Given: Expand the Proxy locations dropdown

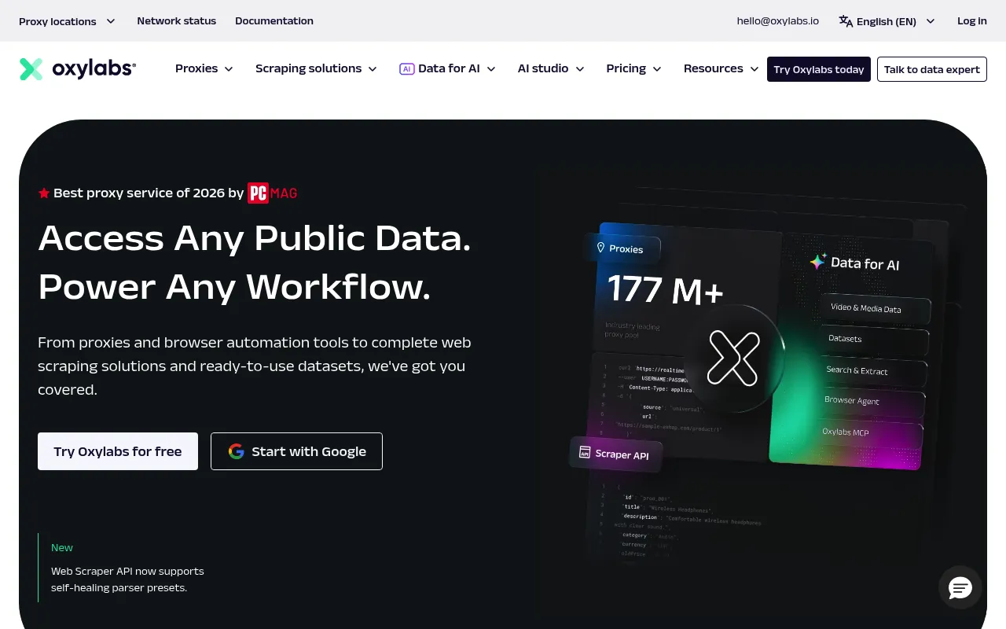Looking at the screenshot, I should click(x=68, y=21).
